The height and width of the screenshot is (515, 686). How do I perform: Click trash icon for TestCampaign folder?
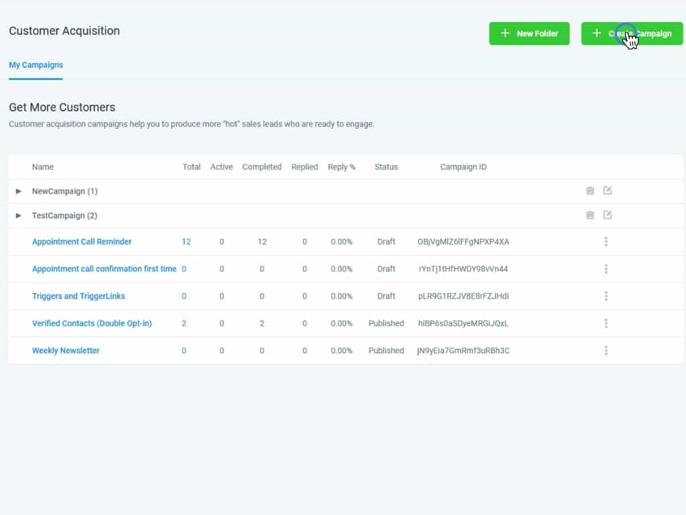[x=590, y=215]
